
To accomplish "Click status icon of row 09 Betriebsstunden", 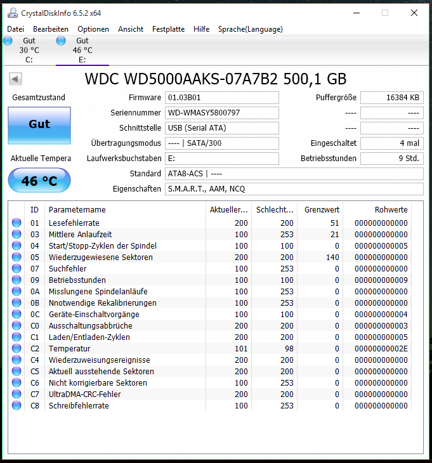I will click(16, 280).
